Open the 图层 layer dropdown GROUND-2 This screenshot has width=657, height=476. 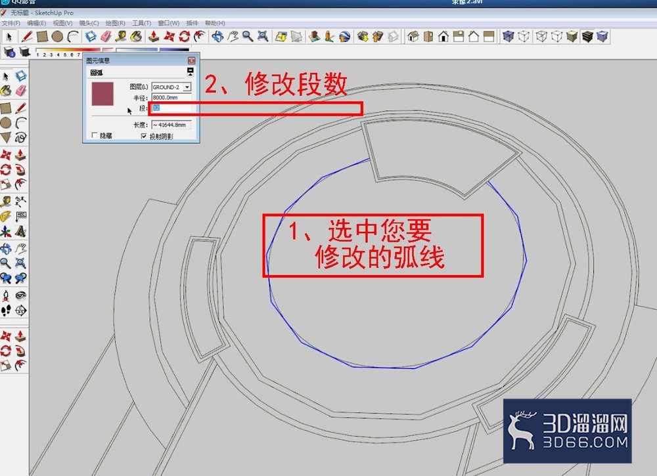point(187,87)
